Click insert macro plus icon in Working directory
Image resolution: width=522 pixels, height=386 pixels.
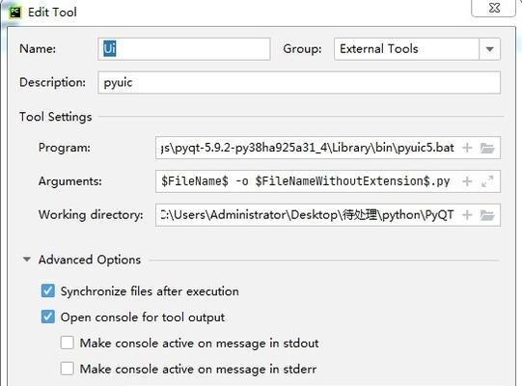coord(467,215)
